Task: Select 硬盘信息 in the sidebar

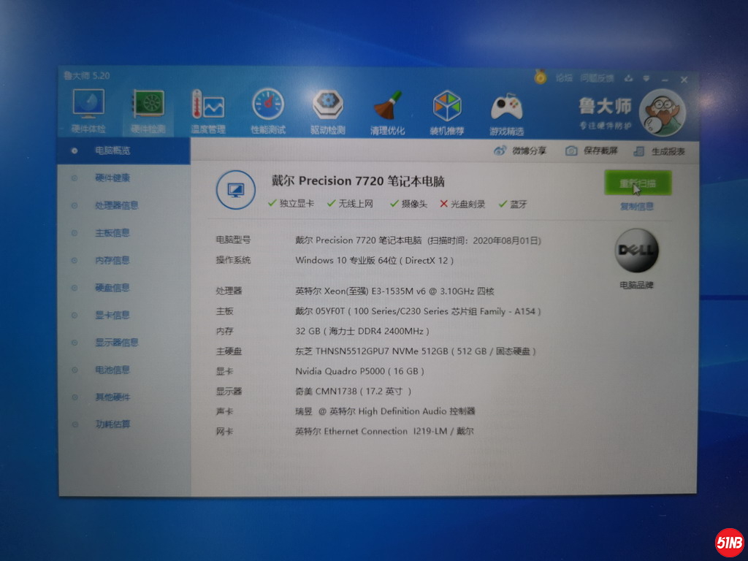Action: (124, 288)
